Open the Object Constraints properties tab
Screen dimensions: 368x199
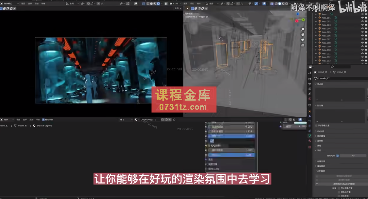coord(310,131)
